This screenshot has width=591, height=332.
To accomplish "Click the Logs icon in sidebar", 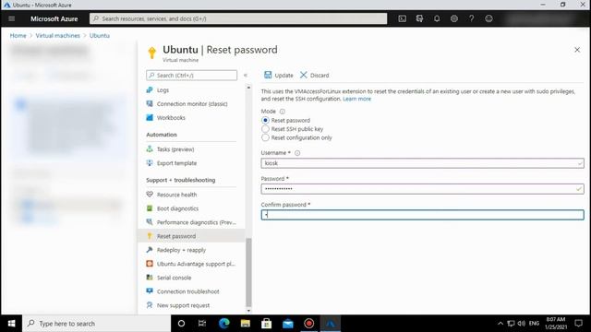I will click(150, 90).
